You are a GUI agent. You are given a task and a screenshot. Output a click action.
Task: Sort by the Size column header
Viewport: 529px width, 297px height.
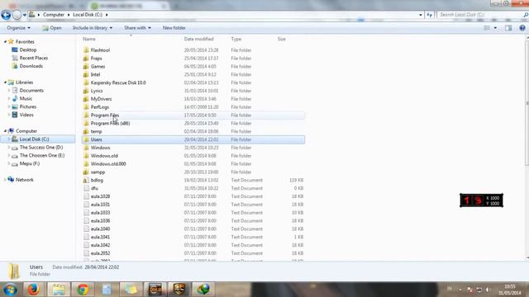click(x=282, y=39)
